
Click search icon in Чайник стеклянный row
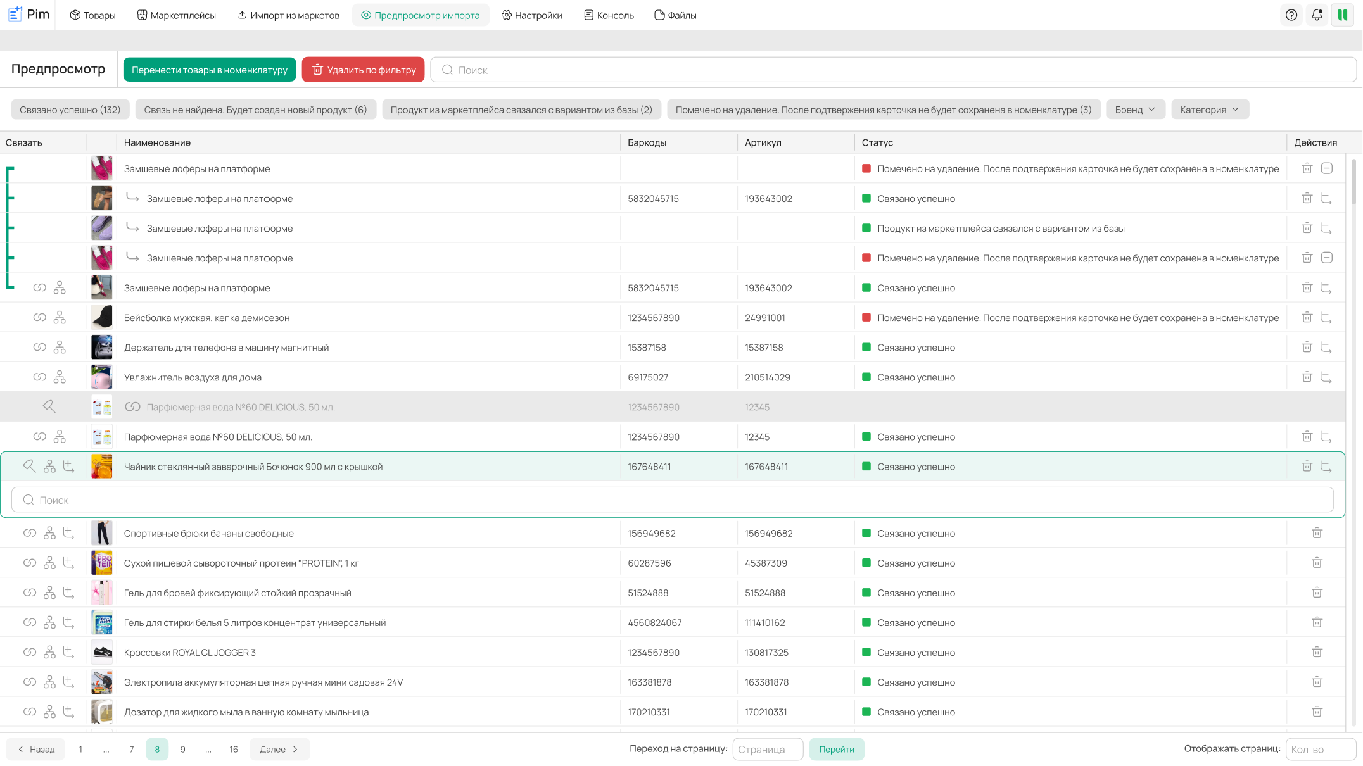click(x=29, y=467)
